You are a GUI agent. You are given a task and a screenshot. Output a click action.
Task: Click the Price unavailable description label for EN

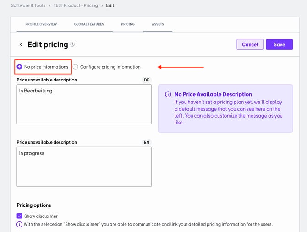tap(47, 142)
